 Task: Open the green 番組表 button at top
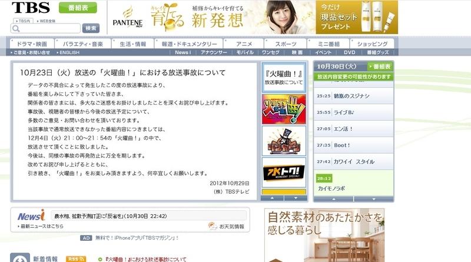78,8
